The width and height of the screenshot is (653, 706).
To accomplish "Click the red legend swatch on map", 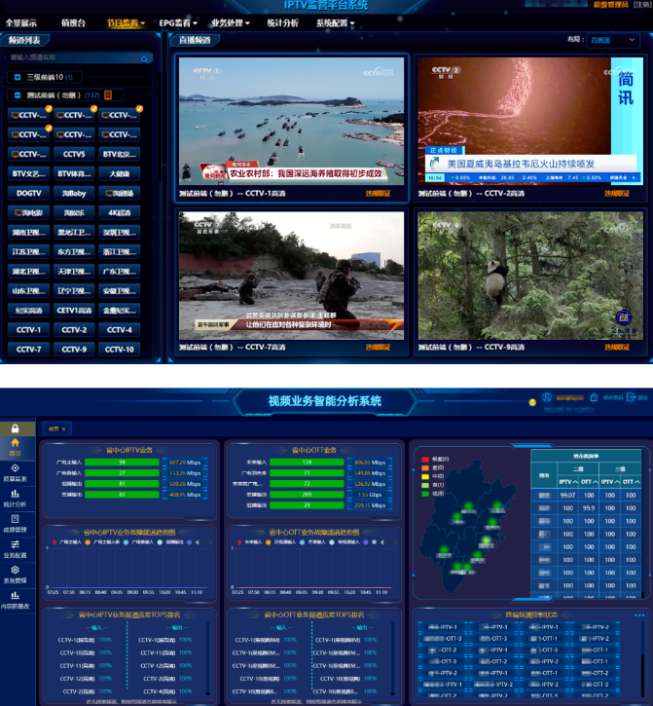I will 425,460.
